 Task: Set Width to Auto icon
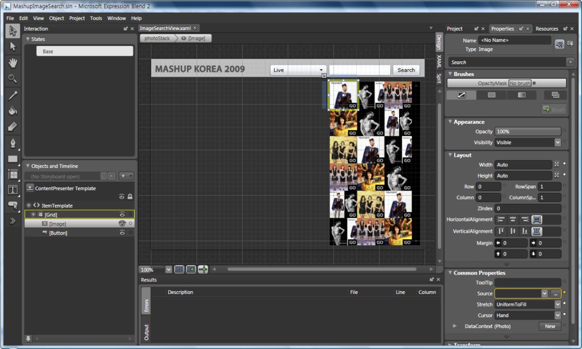point(556,164)
